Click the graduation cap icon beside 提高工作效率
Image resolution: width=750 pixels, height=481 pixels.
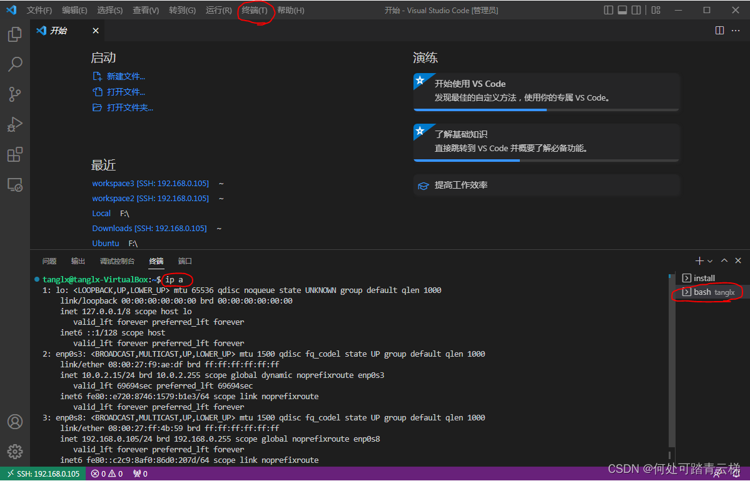(423, 186)
